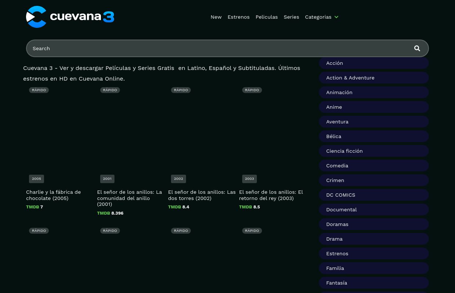Click the Cuevana 3 logo
455x293 pixels.
tap(70, 17)
